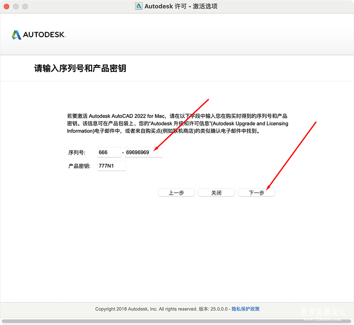Click the horizontal scrollbar at the window bottom

pos(176,321)
